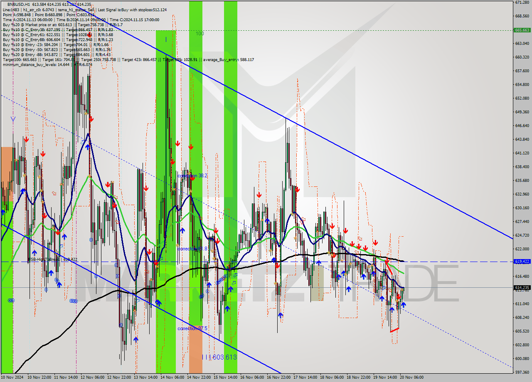Image resolution: width=532 pixels, height=382 pixels.
Task: Click the black 614.235 current price tag
Action: point(522,287)
